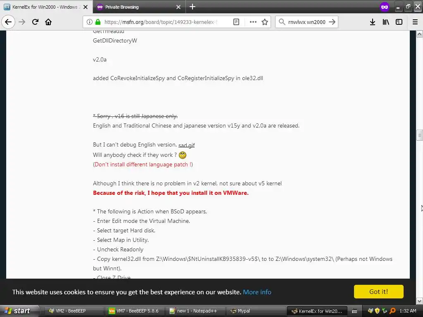Open the Library bookmarks and history
Viewport: 423px width, 317px height.
click(386, 22)
